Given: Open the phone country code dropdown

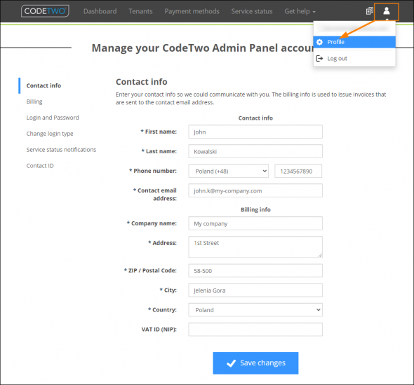Looking at the screenshot, I should 228,171.
